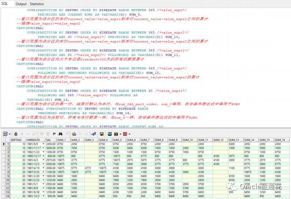Click the previous query down-triangle icon
Image resolution: width=291 pixels, height=199 pixels.
(x=80, y=134)
